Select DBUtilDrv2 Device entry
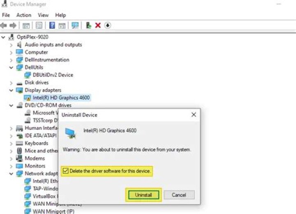Viewport: 296px width, 214px height. pos(53,75)
